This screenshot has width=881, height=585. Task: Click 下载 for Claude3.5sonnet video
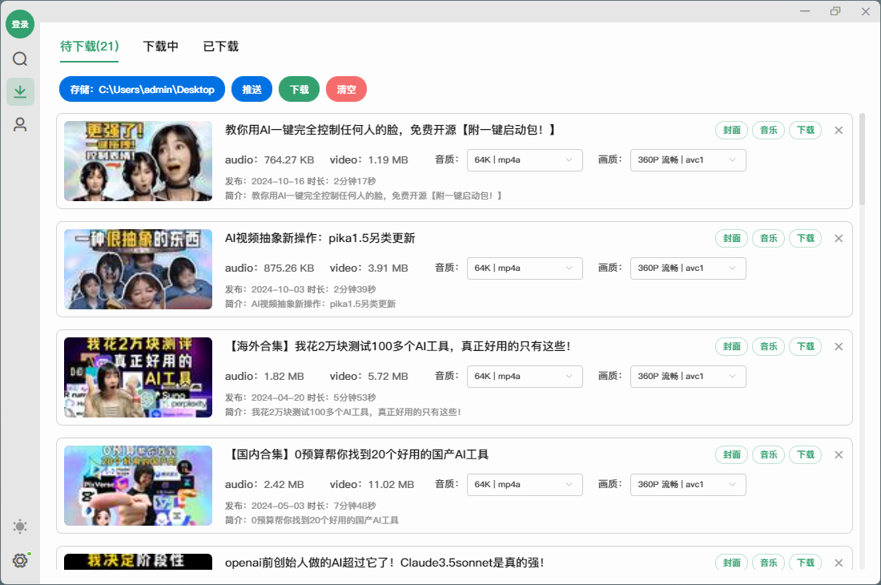(806, 563)
